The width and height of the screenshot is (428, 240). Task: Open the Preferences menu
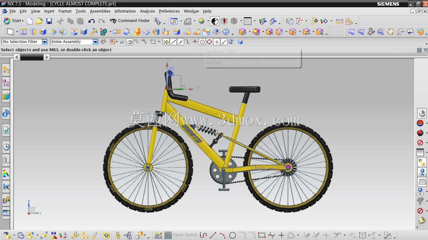pyautogui.click(x=169, y=11)
